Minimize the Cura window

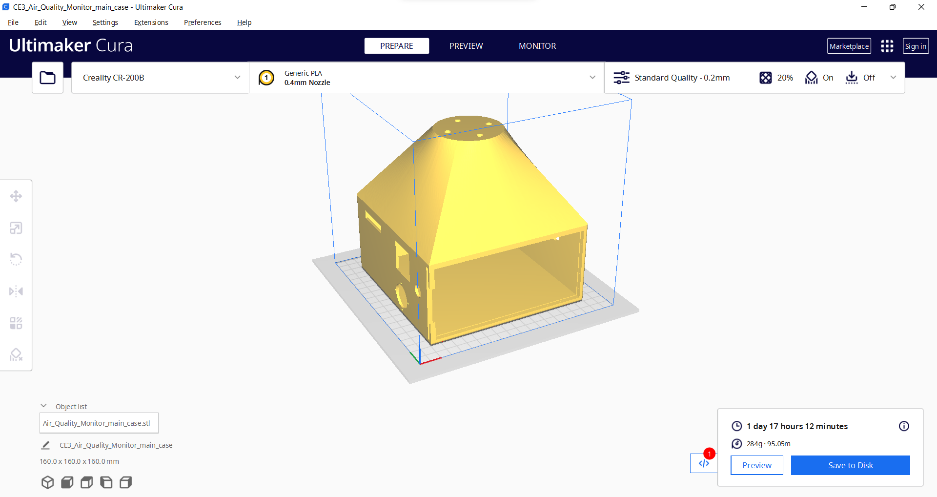tap(864, 7)
